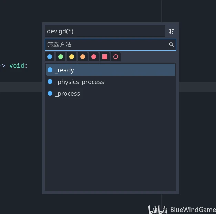Choose _process in the method list
Image resolution: width=216 pixels, height=214 pixels.
pyautogui.click(x=67, y=94)
